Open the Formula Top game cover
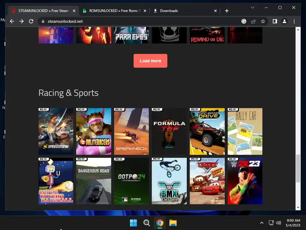Image resolution: width=306 pixels, height=230 pixels. (x=169, y=131)
